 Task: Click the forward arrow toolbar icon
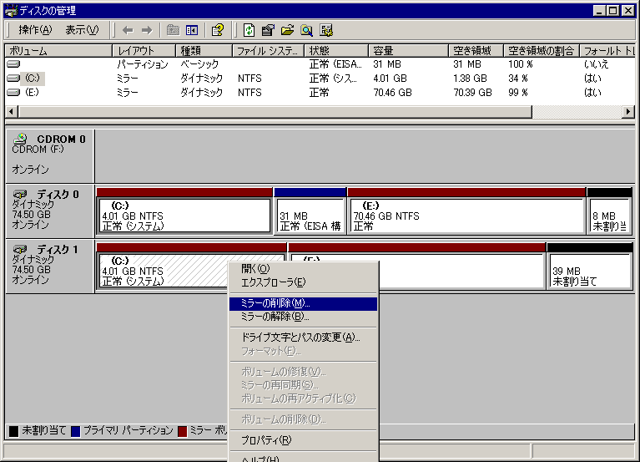[146, 30]
